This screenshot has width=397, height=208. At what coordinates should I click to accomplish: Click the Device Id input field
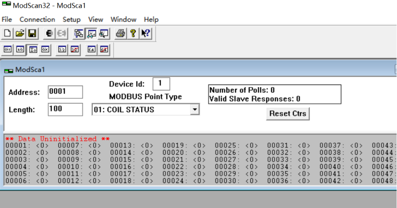[x=161, y=84]
